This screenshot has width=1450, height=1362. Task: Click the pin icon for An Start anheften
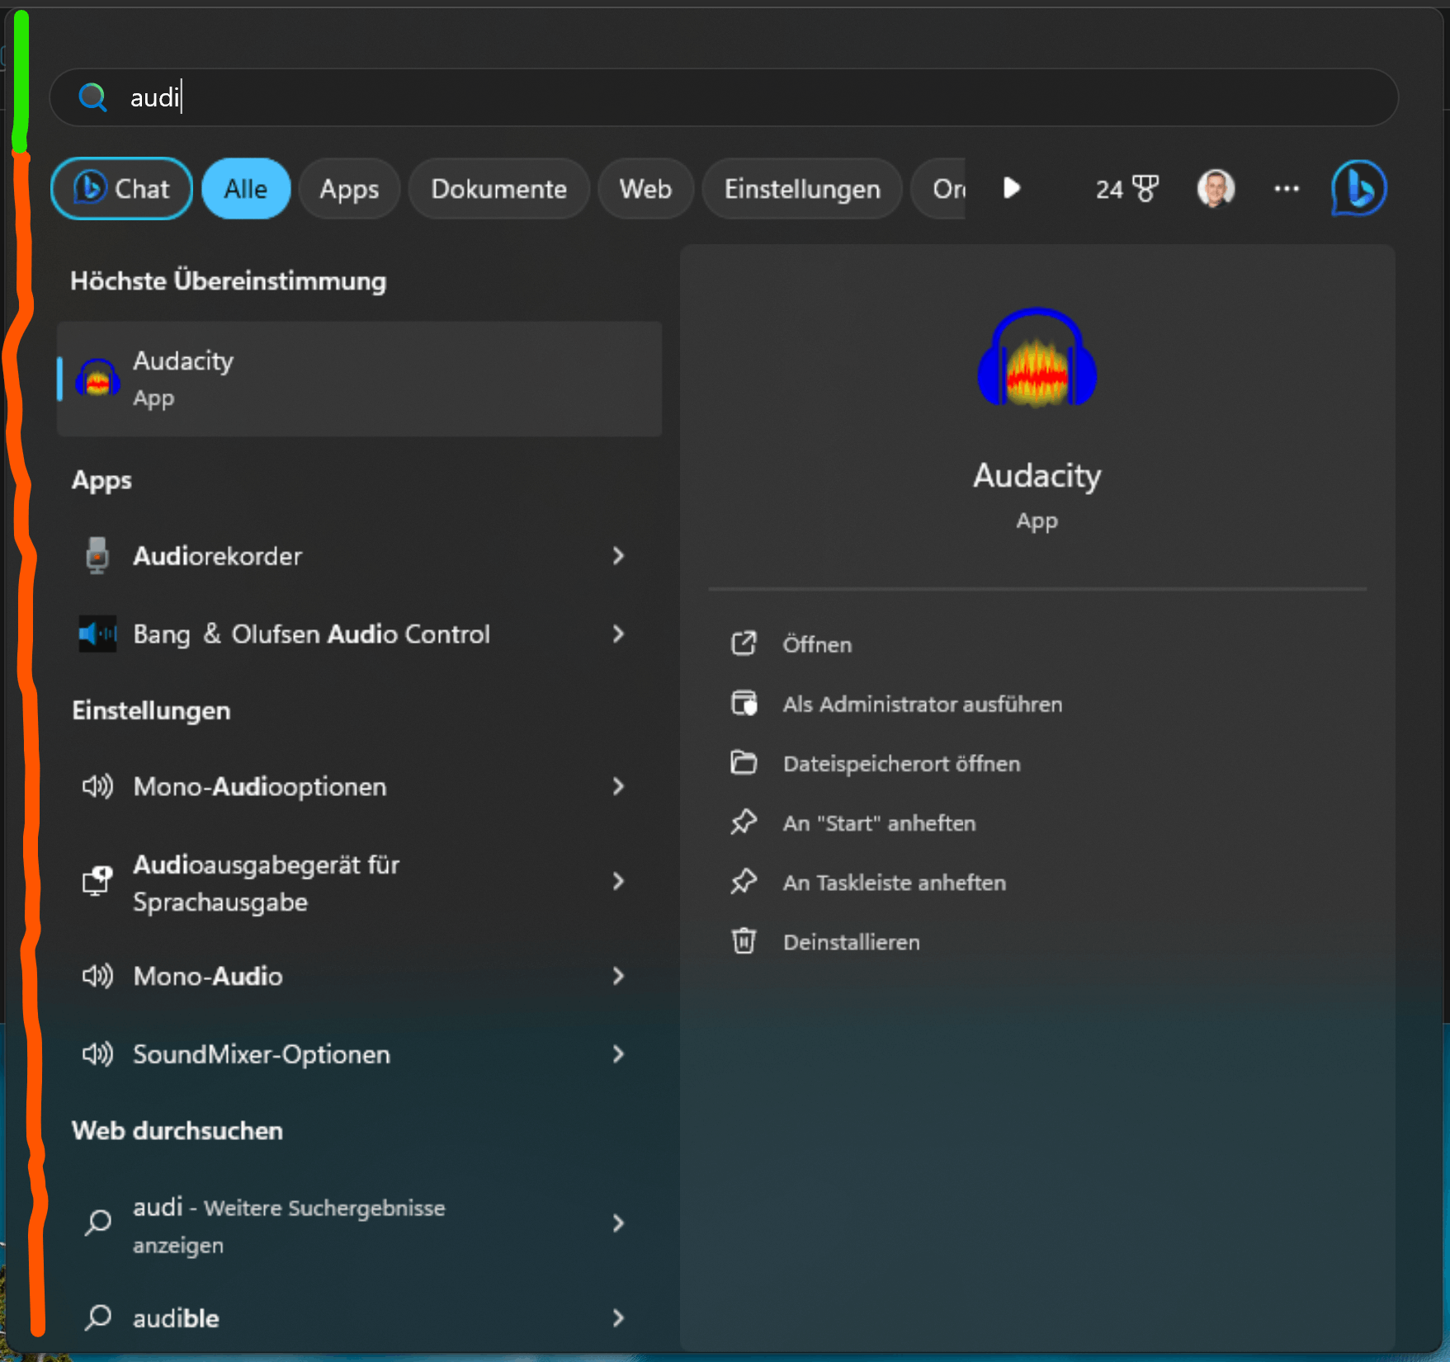pyautogui.click(x=744, y=822)
